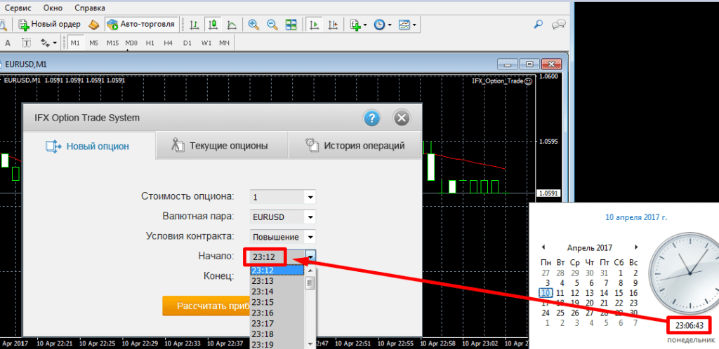
Task: Select the M15 timeframe
Action: pos(112,43)
